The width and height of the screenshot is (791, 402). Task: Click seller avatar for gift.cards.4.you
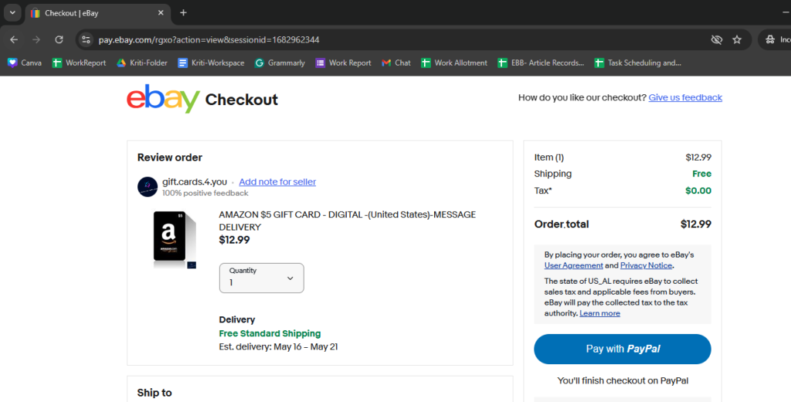coord(148,187)
